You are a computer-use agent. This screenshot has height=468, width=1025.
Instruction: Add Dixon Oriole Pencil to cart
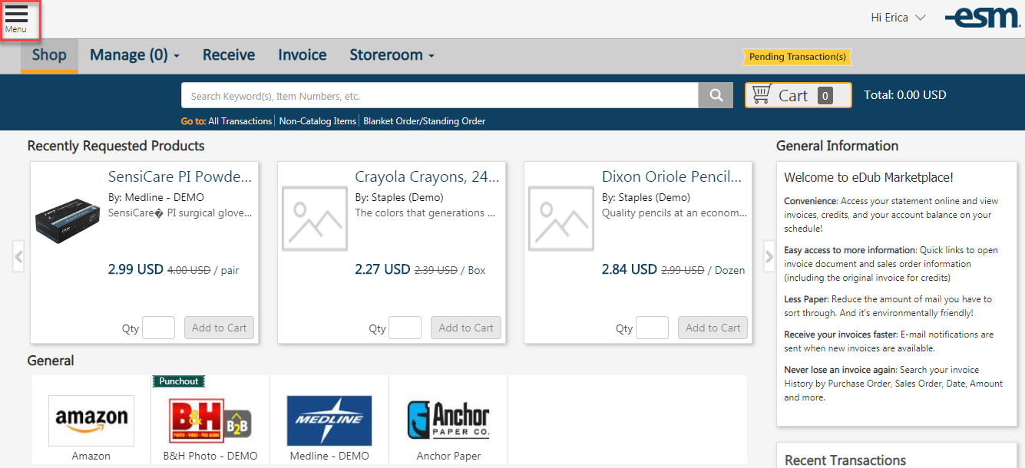click(x=713, y=328)
